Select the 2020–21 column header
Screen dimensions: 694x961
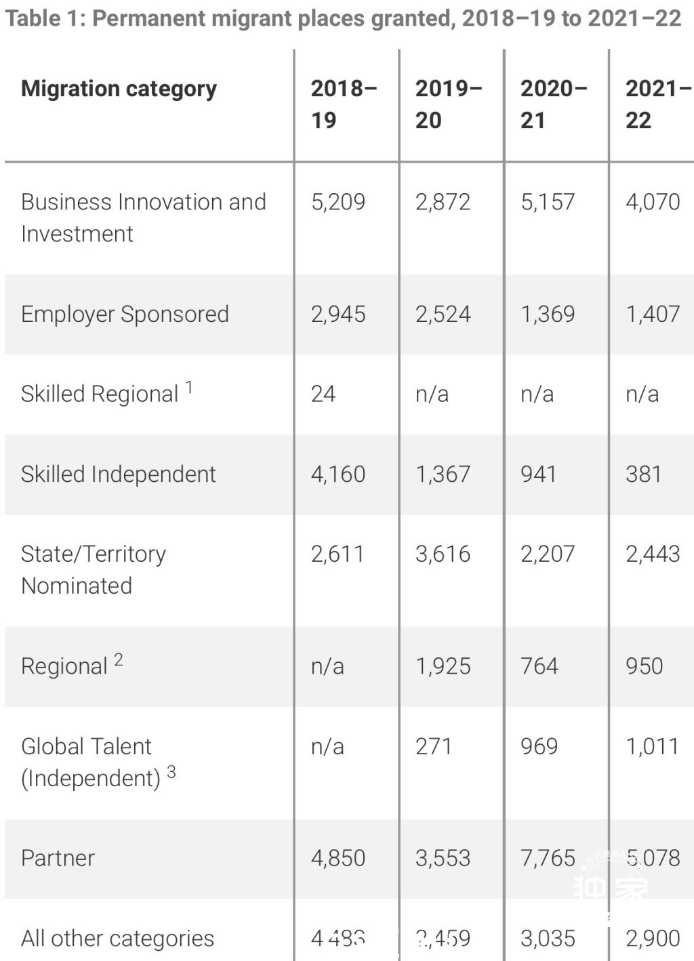554,104
